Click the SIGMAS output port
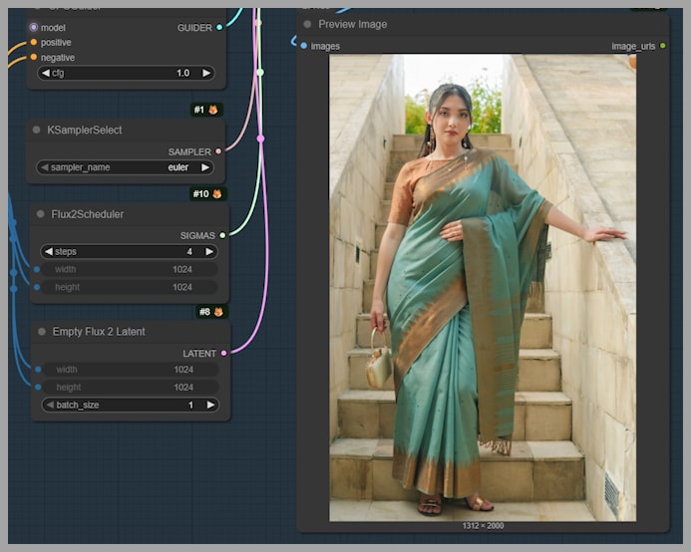 (x=221, y=235)
